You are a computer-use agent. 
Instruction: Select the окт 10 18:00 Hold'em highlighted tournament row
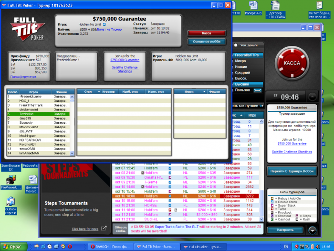pos(186,196)
